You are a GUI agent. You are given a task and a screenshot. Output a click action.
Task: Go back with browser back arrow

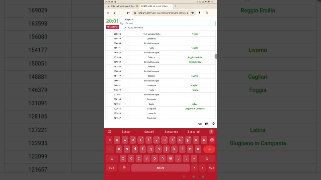coord(115,13)
